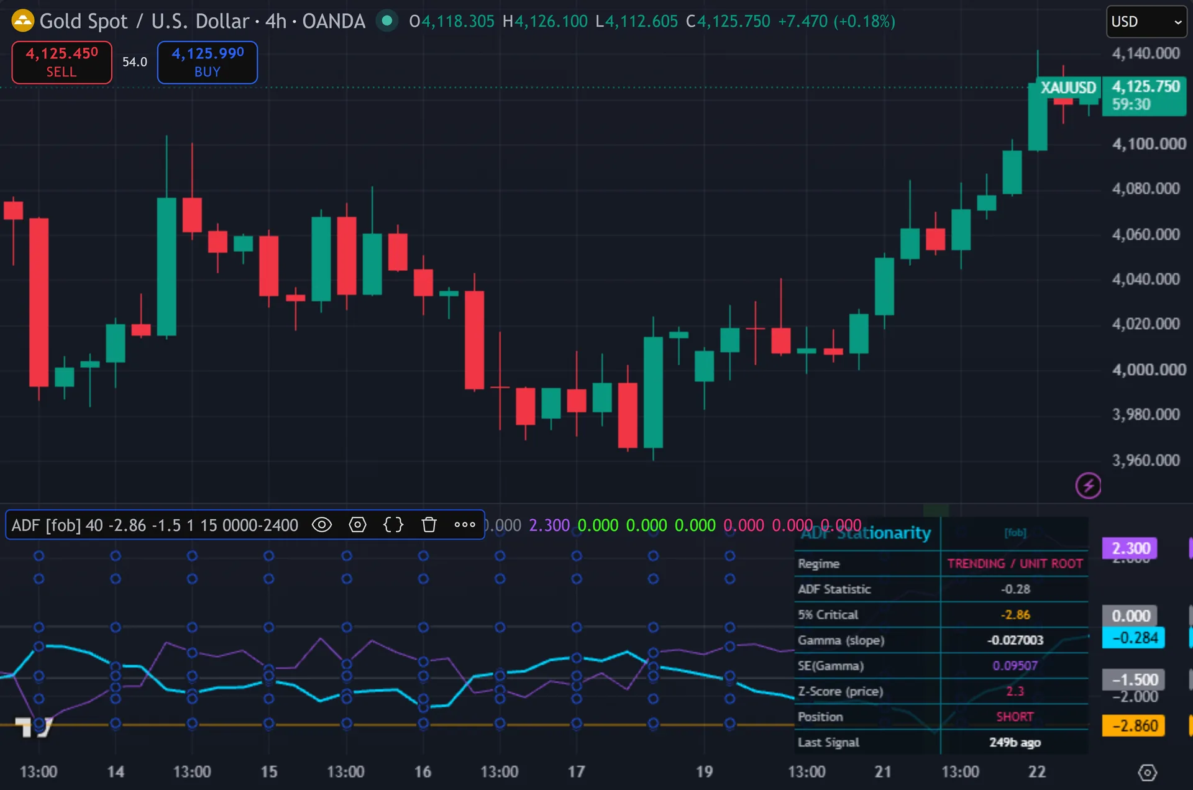The height and width of the screenshot is (790, 1193).
Task: Click the green market status dot
Action: (387, 21)
